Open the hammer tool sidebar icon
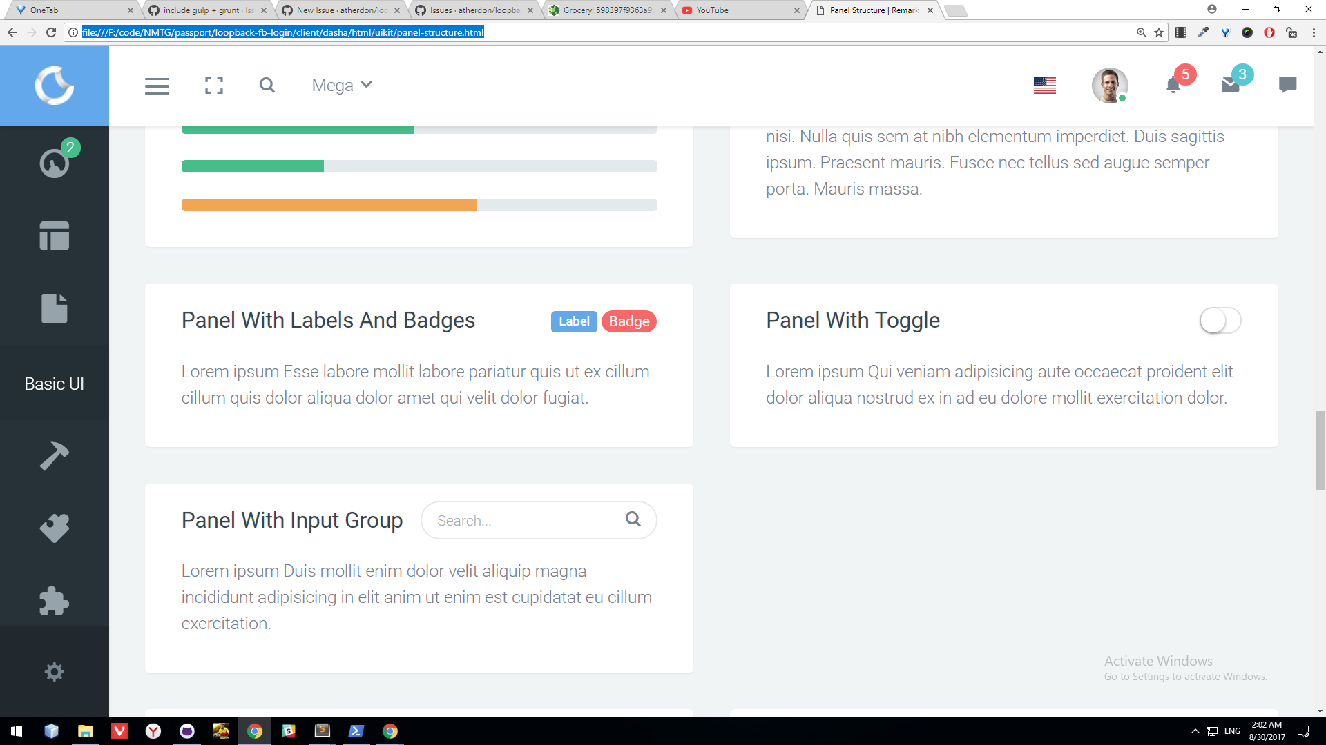1326x745 pixels. (55, 456)
